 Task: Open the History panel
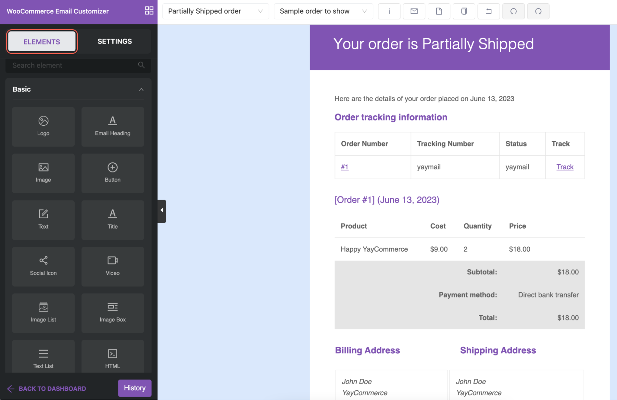pos(135,388)
